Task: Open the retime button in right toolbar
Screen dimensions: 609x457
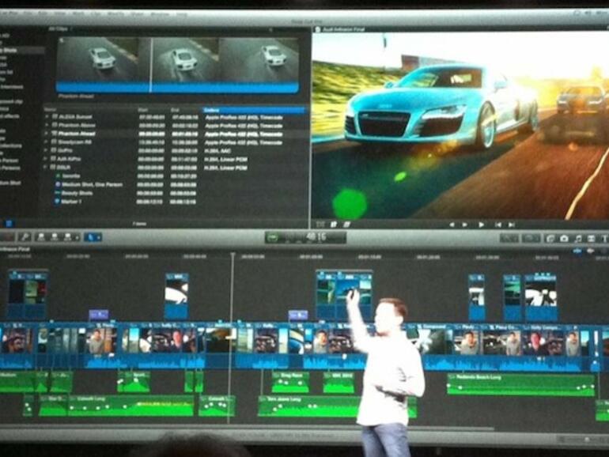Action: coord(531,238)
